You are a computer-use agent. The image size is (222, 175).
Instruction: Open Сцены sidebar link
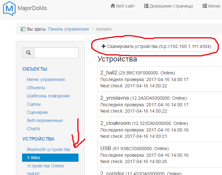[34, 104]
